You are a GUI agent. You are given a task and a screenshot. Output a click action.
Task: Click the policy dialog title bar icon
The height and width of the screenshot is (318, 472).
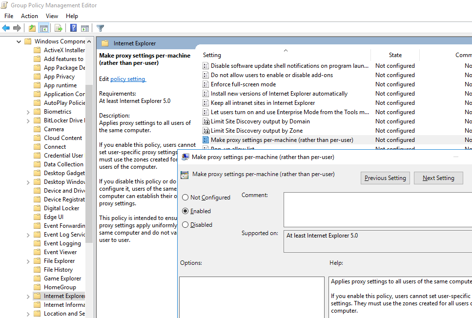click(186, 157)
